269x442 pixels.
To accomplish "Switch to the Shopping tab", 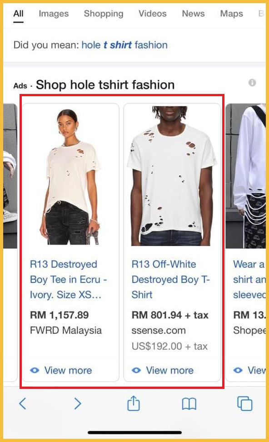I will click(x=104, y=14).
